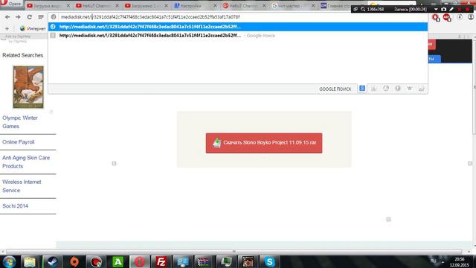Click the Запись [00:00:24] recording timer

click(x=410, y=10)
